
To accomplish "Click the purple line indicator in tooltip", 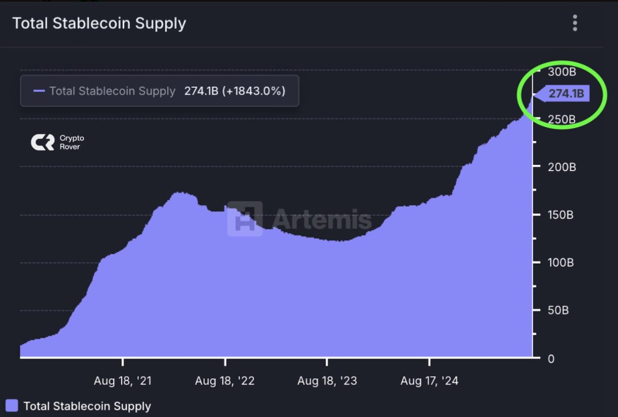I will pyautogui.click(x=39, y=92).
